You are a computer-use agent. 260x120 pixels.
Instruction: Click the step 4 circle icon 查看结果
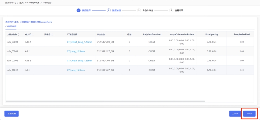click(171, 10)
